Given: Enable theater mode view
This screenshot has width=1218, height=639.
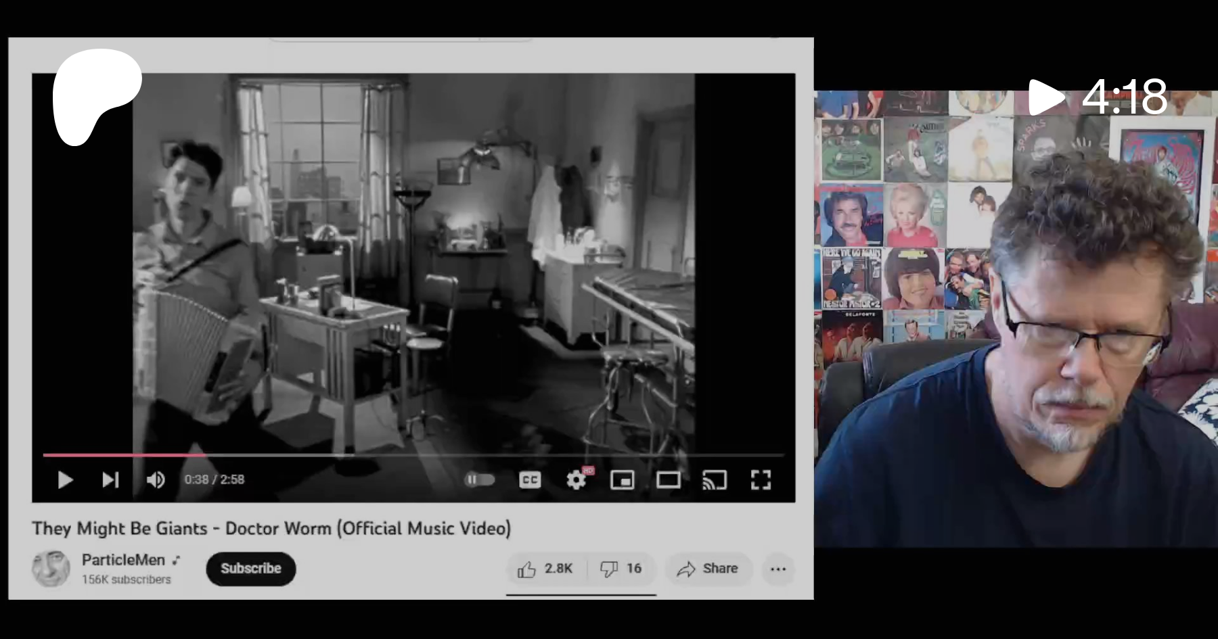Looking at the screenshot, I should [669, 480].
